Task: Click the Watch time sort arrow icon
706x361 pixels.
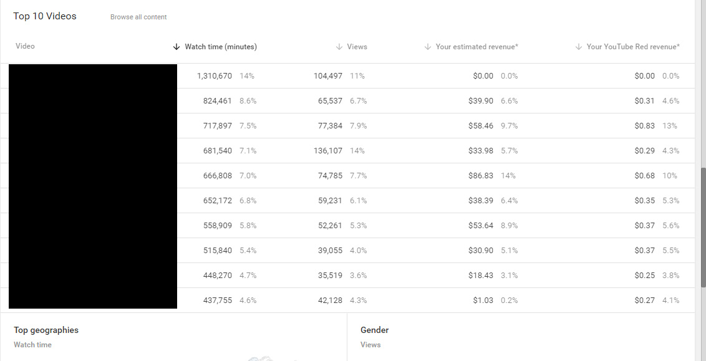Action: (176, 47)
